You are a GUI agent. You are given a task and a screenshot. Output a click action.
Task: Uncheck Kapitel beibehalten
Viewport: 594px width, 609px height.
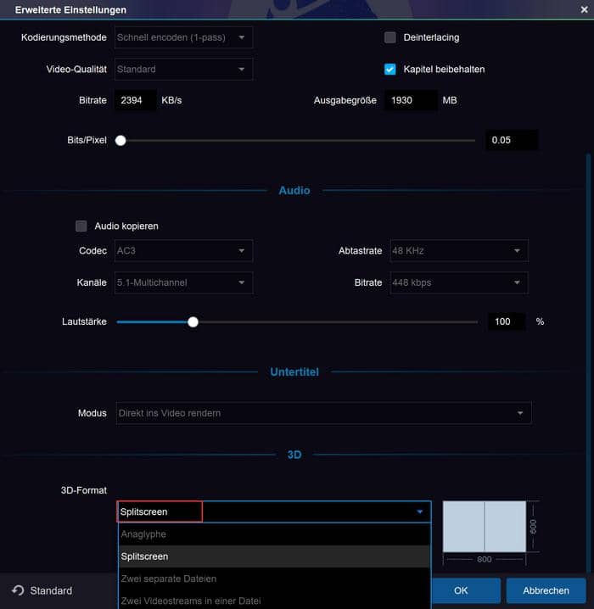[390, 69]
